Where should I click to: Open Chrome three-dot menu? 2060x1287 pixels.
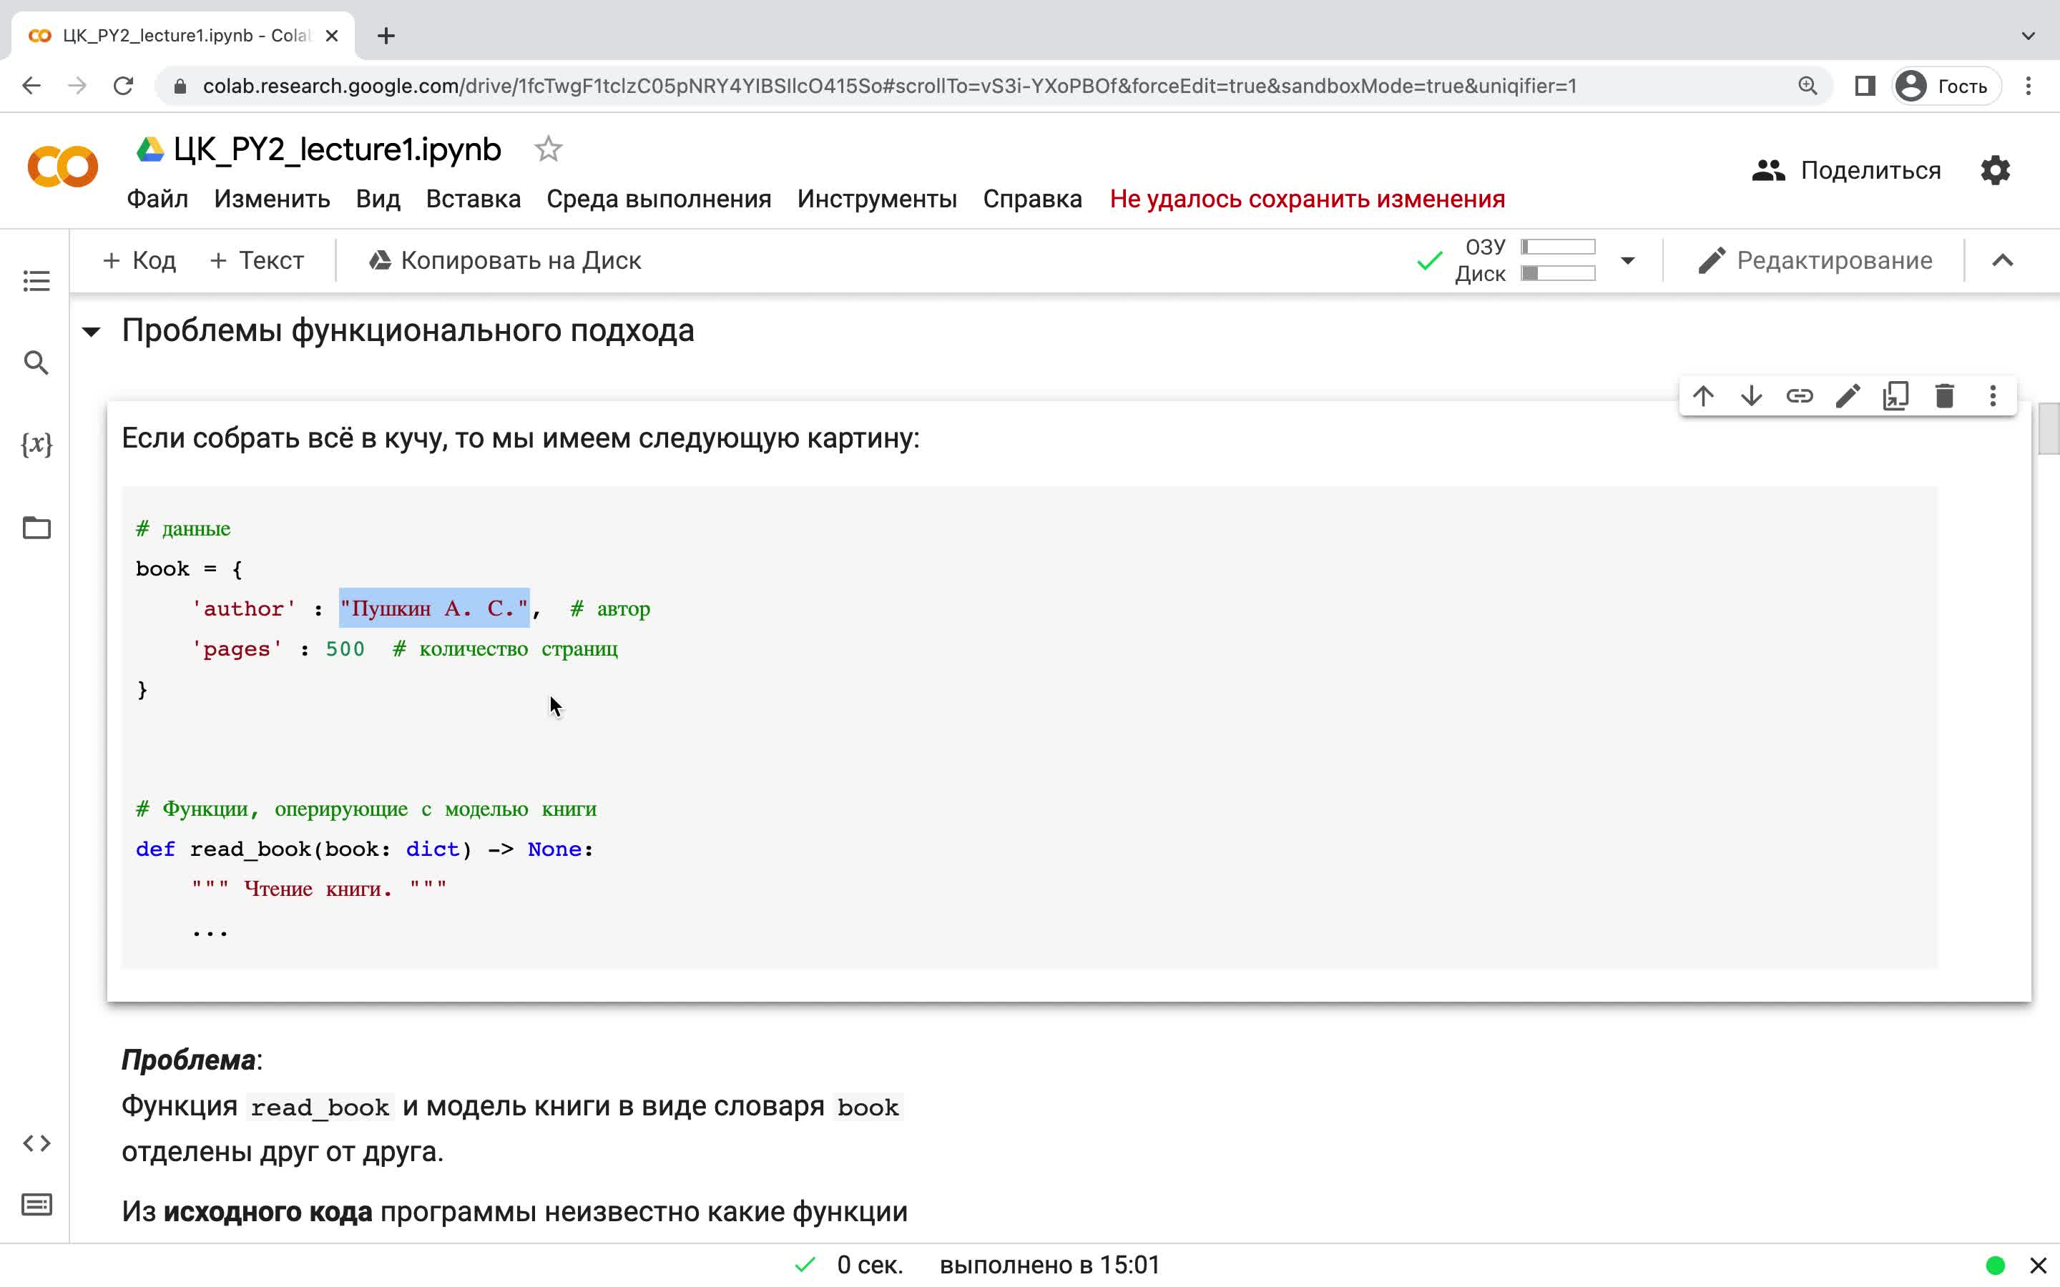point(2029,86)
